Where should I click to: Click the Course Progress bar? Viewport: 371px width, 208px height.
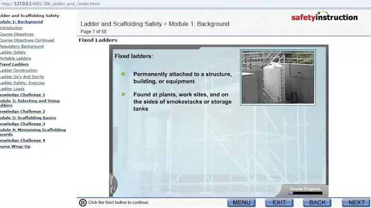[305, 193]
